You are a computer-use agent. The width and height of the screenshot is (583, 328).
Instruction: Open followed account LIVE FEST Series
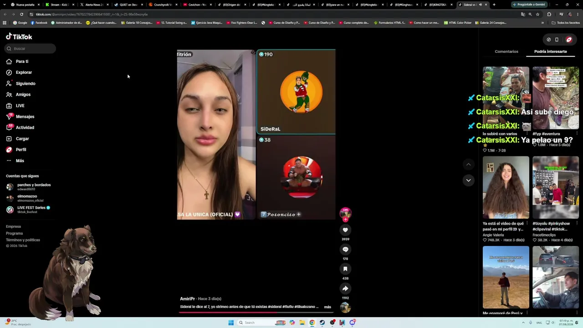tap(28, 210)
